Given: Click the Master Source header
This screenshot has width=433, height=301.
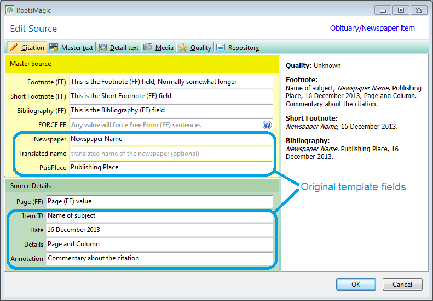Looking at the screenshot, I should pos(142,64).
